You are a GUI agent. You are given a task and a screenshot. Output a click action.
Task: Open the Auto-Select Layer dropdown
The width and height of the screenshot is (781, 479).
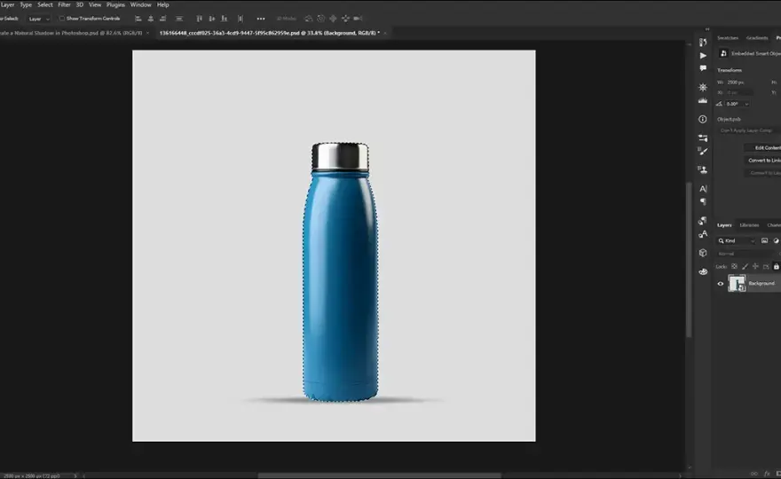[39, 19]
